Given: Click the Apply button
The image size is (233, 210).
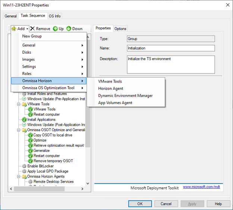Looking at the screenshot, I should tap(192, 204).
